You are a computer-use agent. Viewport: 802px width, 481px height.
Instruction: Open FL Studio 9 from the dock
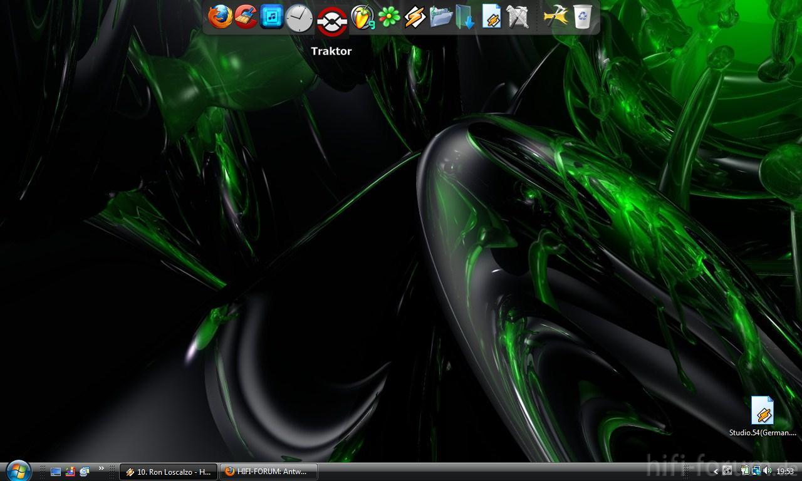click(x=362, y=17)
